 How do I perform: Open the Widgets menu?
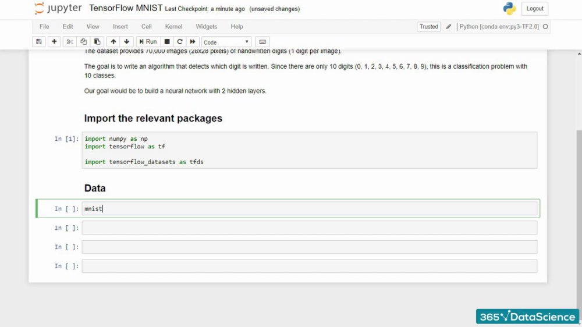click(207, 27)
